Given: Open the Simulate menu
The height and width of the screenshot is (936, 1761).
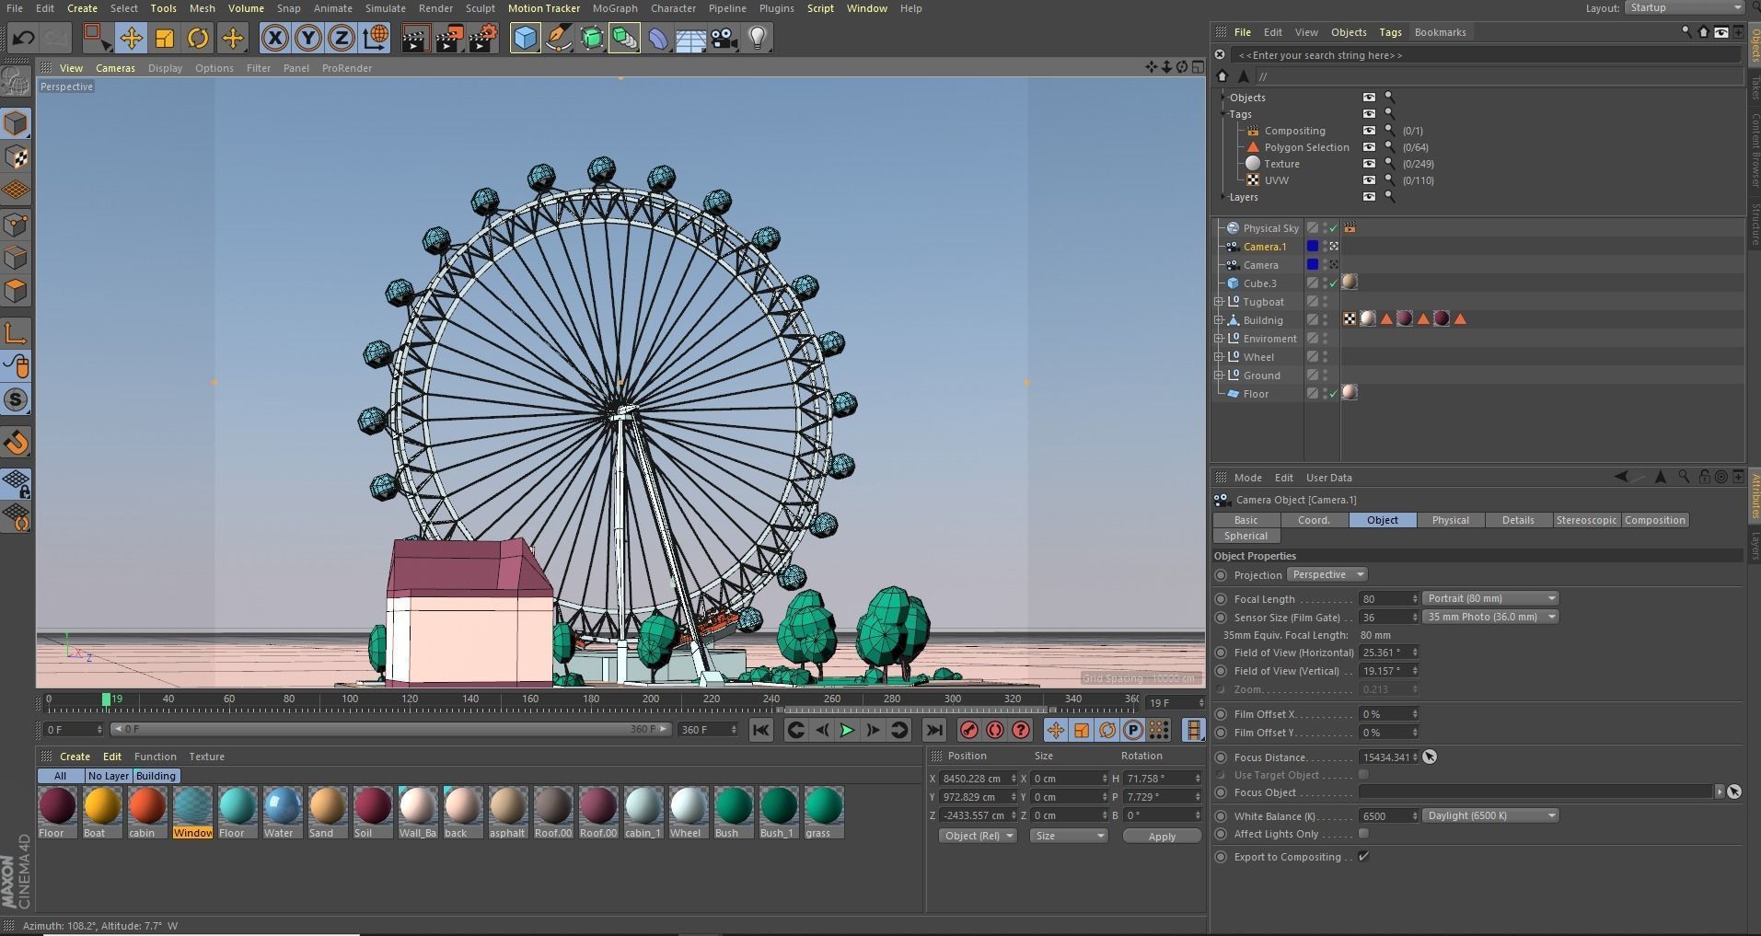Looking at the screenshot, I should click(385, 8).
